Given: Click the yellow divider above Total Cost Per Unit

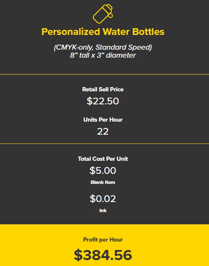Looking at the screenshot, I should pyautogui.click(x=104, y=144).
